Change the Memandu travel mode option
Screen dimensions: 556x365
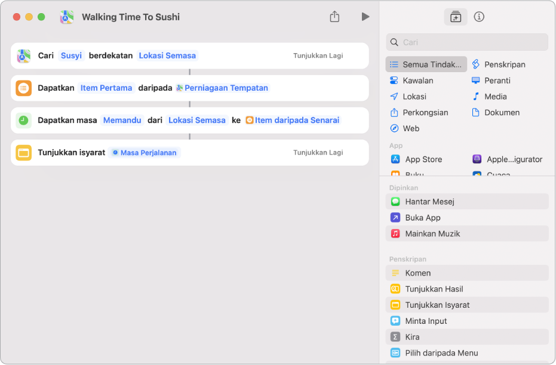coord(122,120)
